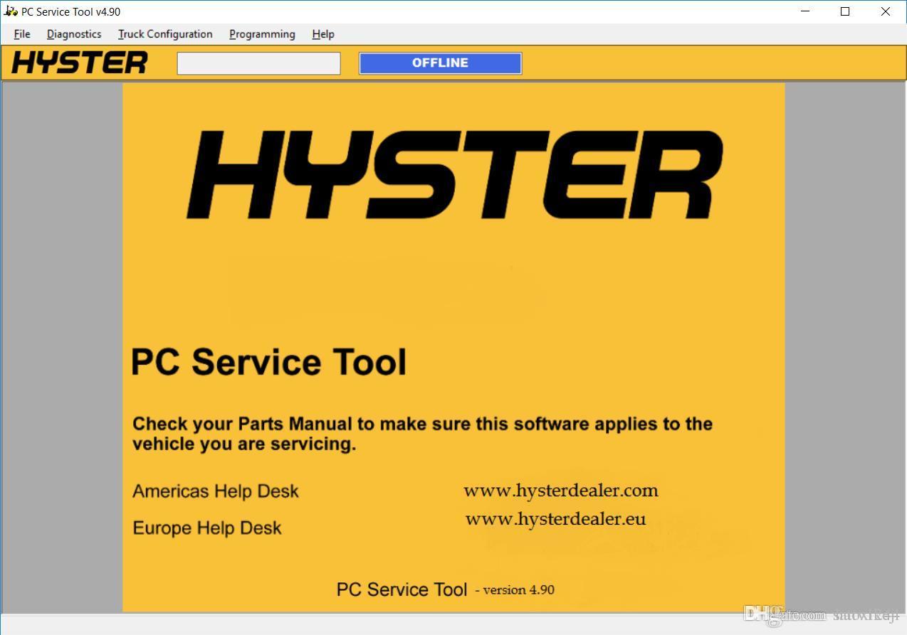Click the large Hyster logo on splash
The width and height of the screenshot is (907, 635).
[454, 174]
